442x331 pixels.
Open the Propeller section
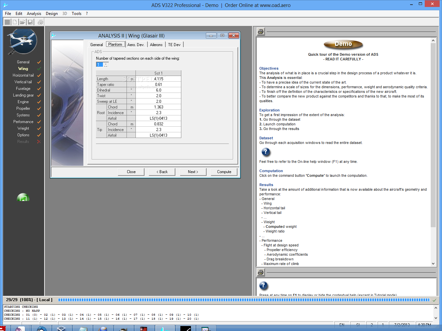coord(23,108)
